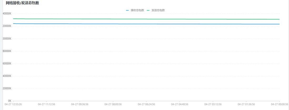Click the 80000K y-axis label
This screenshot has height=110, width=289.
click(7, 51)
